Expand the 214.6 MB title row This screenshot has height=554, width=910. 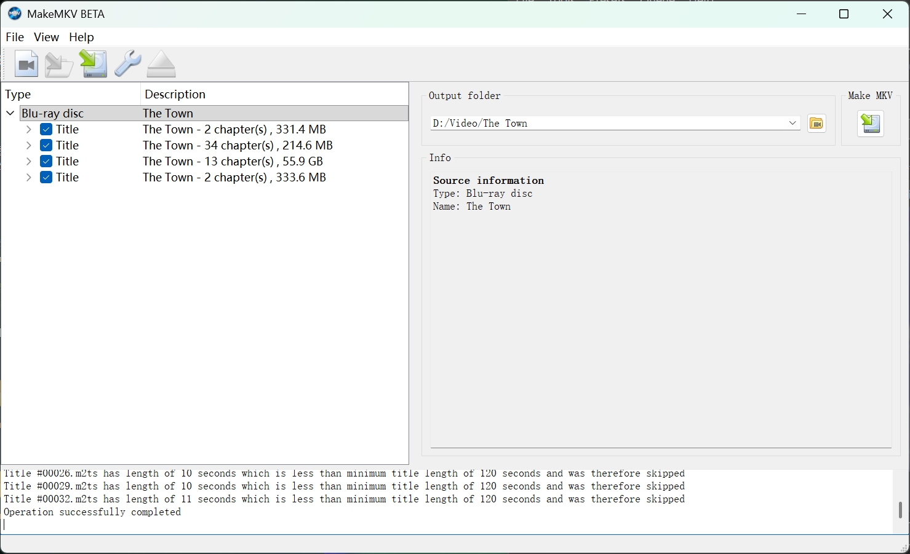click(x=28, y=145)
